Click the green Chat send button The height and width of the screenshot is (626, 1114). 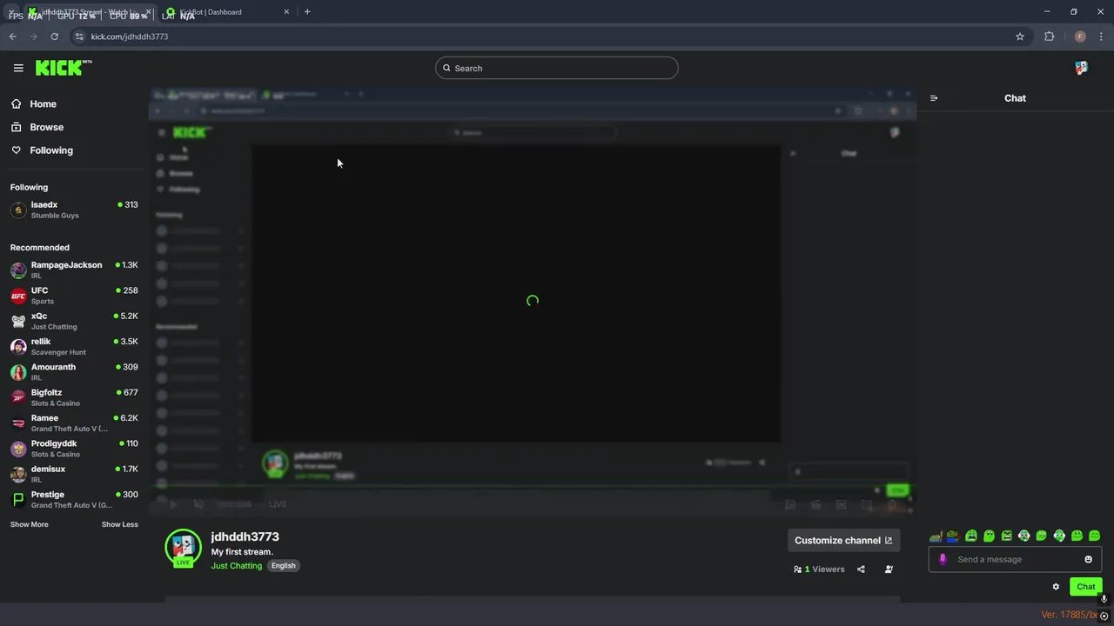(x=1086, y=587)
